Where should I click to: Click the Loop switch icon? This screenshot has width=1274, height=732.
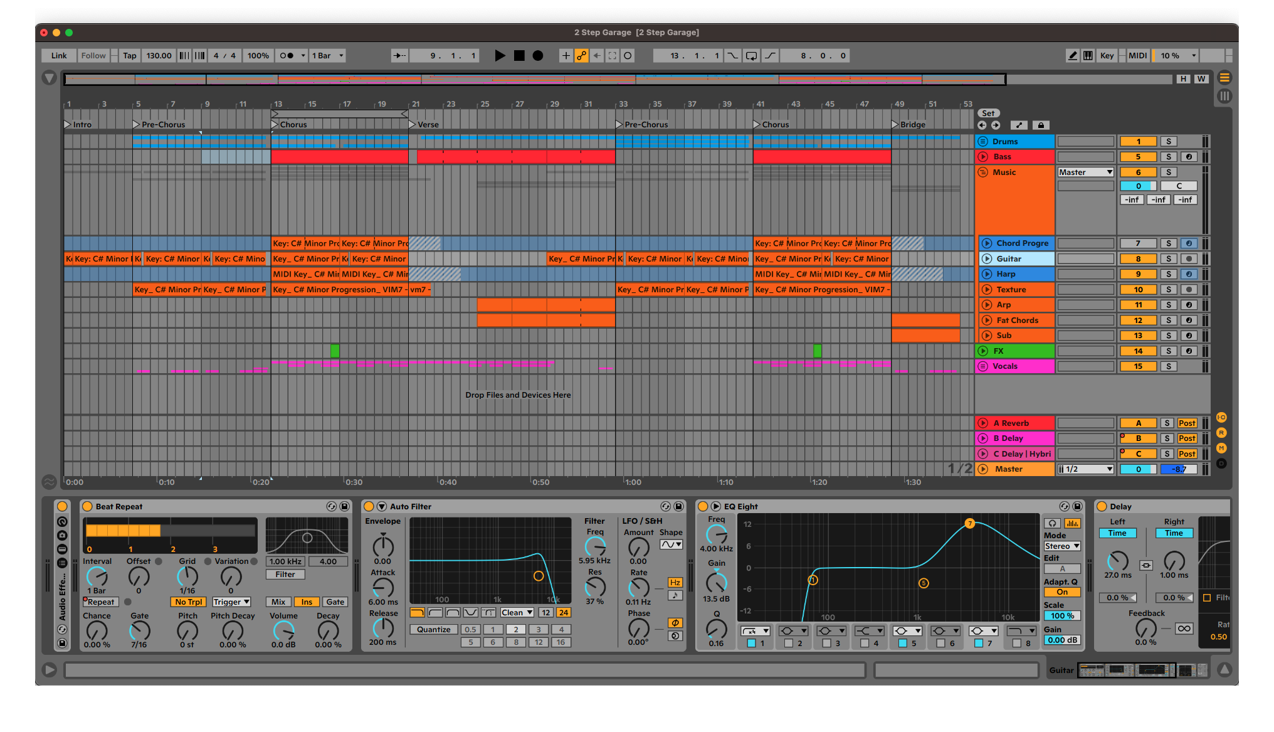[751, 56]
